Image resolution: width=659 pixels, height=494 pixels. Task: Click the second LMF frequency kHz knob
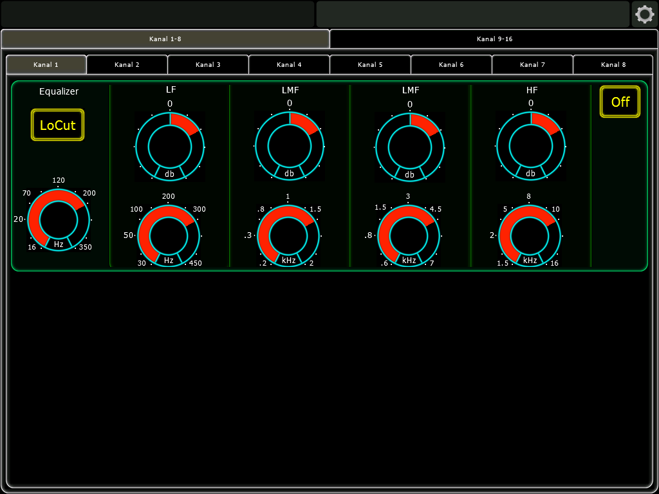409,236
